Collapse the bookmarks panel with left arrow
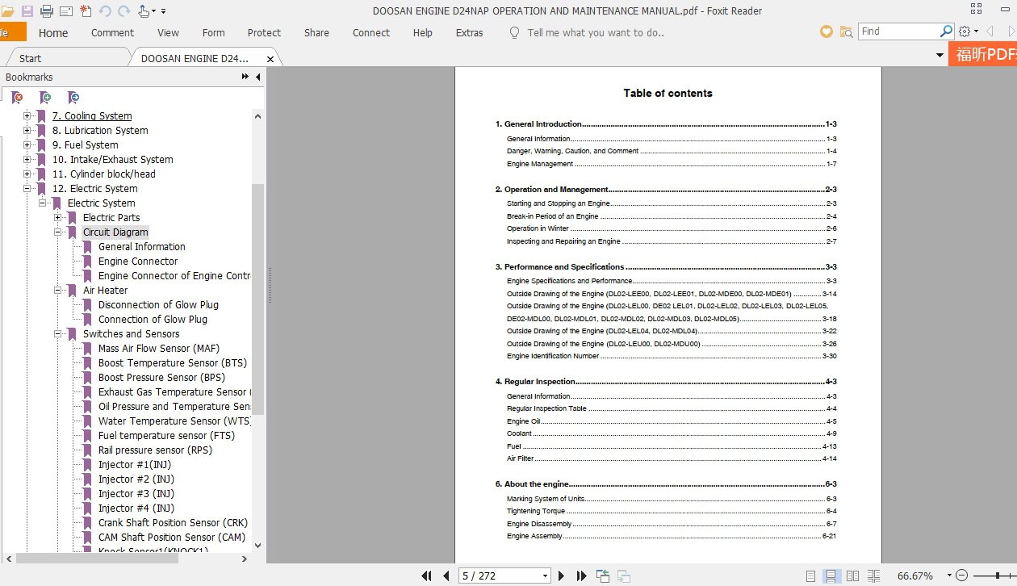 coord(257,77)
